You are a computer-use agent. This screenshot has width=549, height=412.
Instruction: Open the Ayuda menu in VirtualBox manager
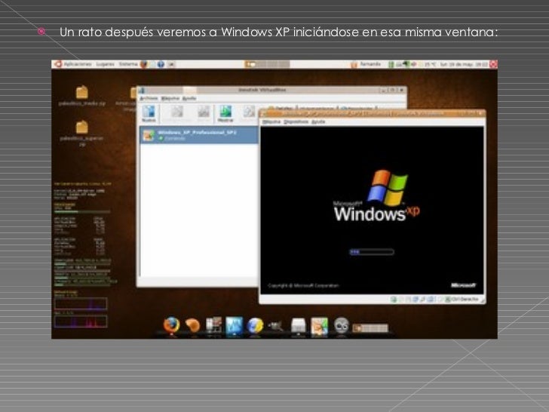coord(189,99)
